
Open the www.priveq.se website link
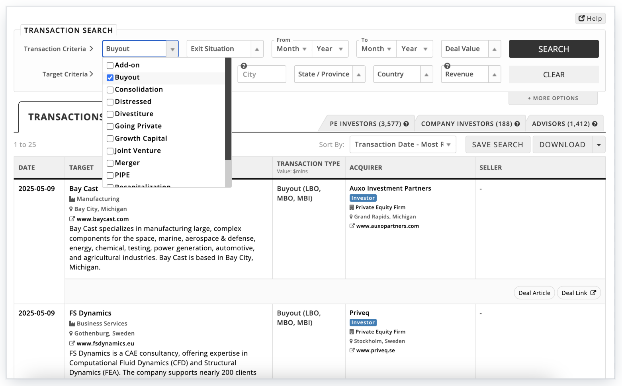[376, 350]
